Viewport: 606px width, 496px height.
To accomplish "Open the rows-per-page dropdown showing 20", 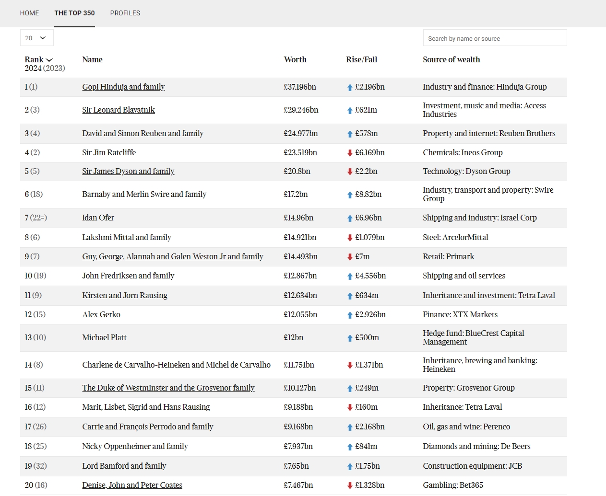I will 36,38.
